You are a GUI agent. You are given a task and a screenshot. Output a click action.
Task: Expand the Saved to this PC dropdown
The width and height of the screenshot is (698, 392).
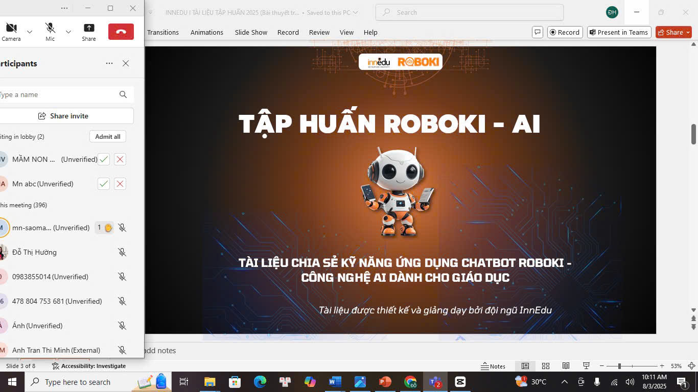click(x=356, y=12)
